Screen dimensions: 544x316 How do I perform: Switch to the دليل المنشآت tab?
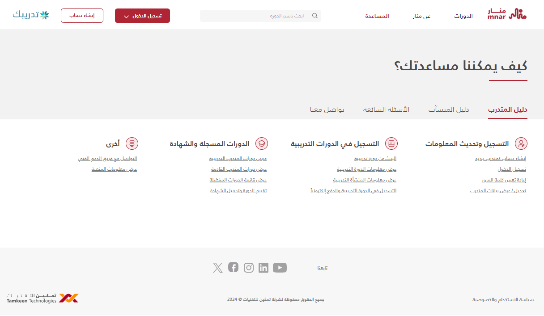449,110
